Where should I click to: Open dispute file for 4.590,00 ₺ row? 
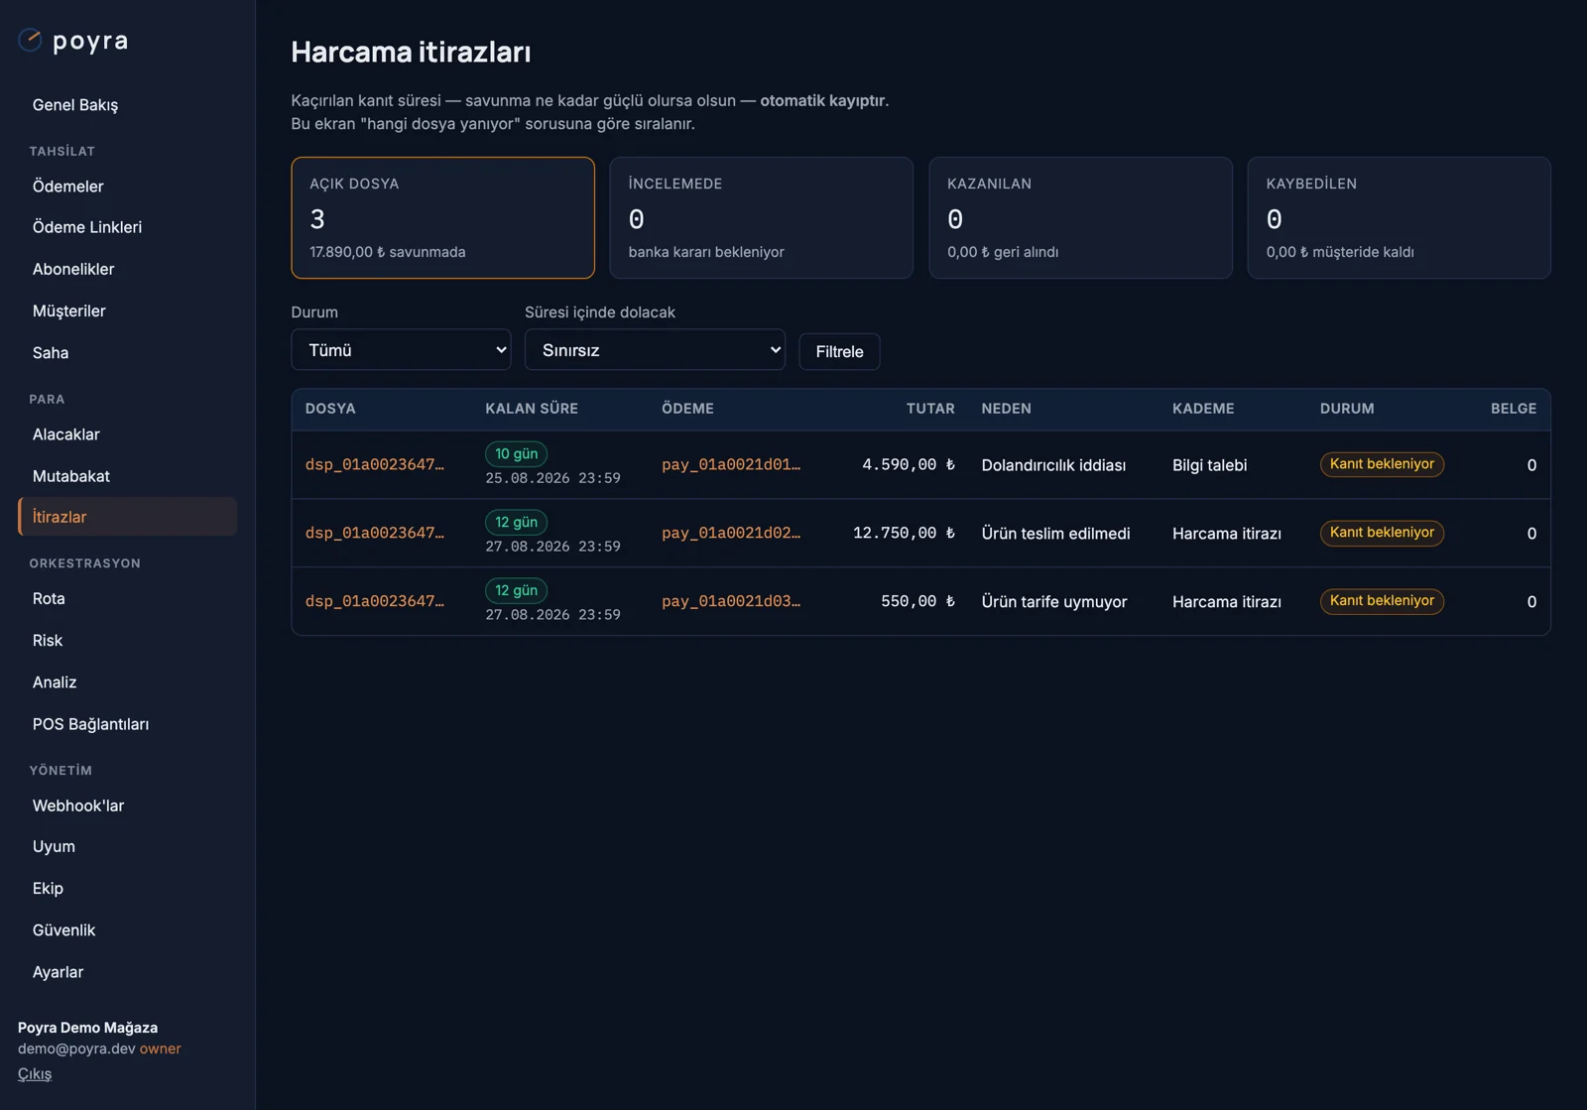pos(375,464)
